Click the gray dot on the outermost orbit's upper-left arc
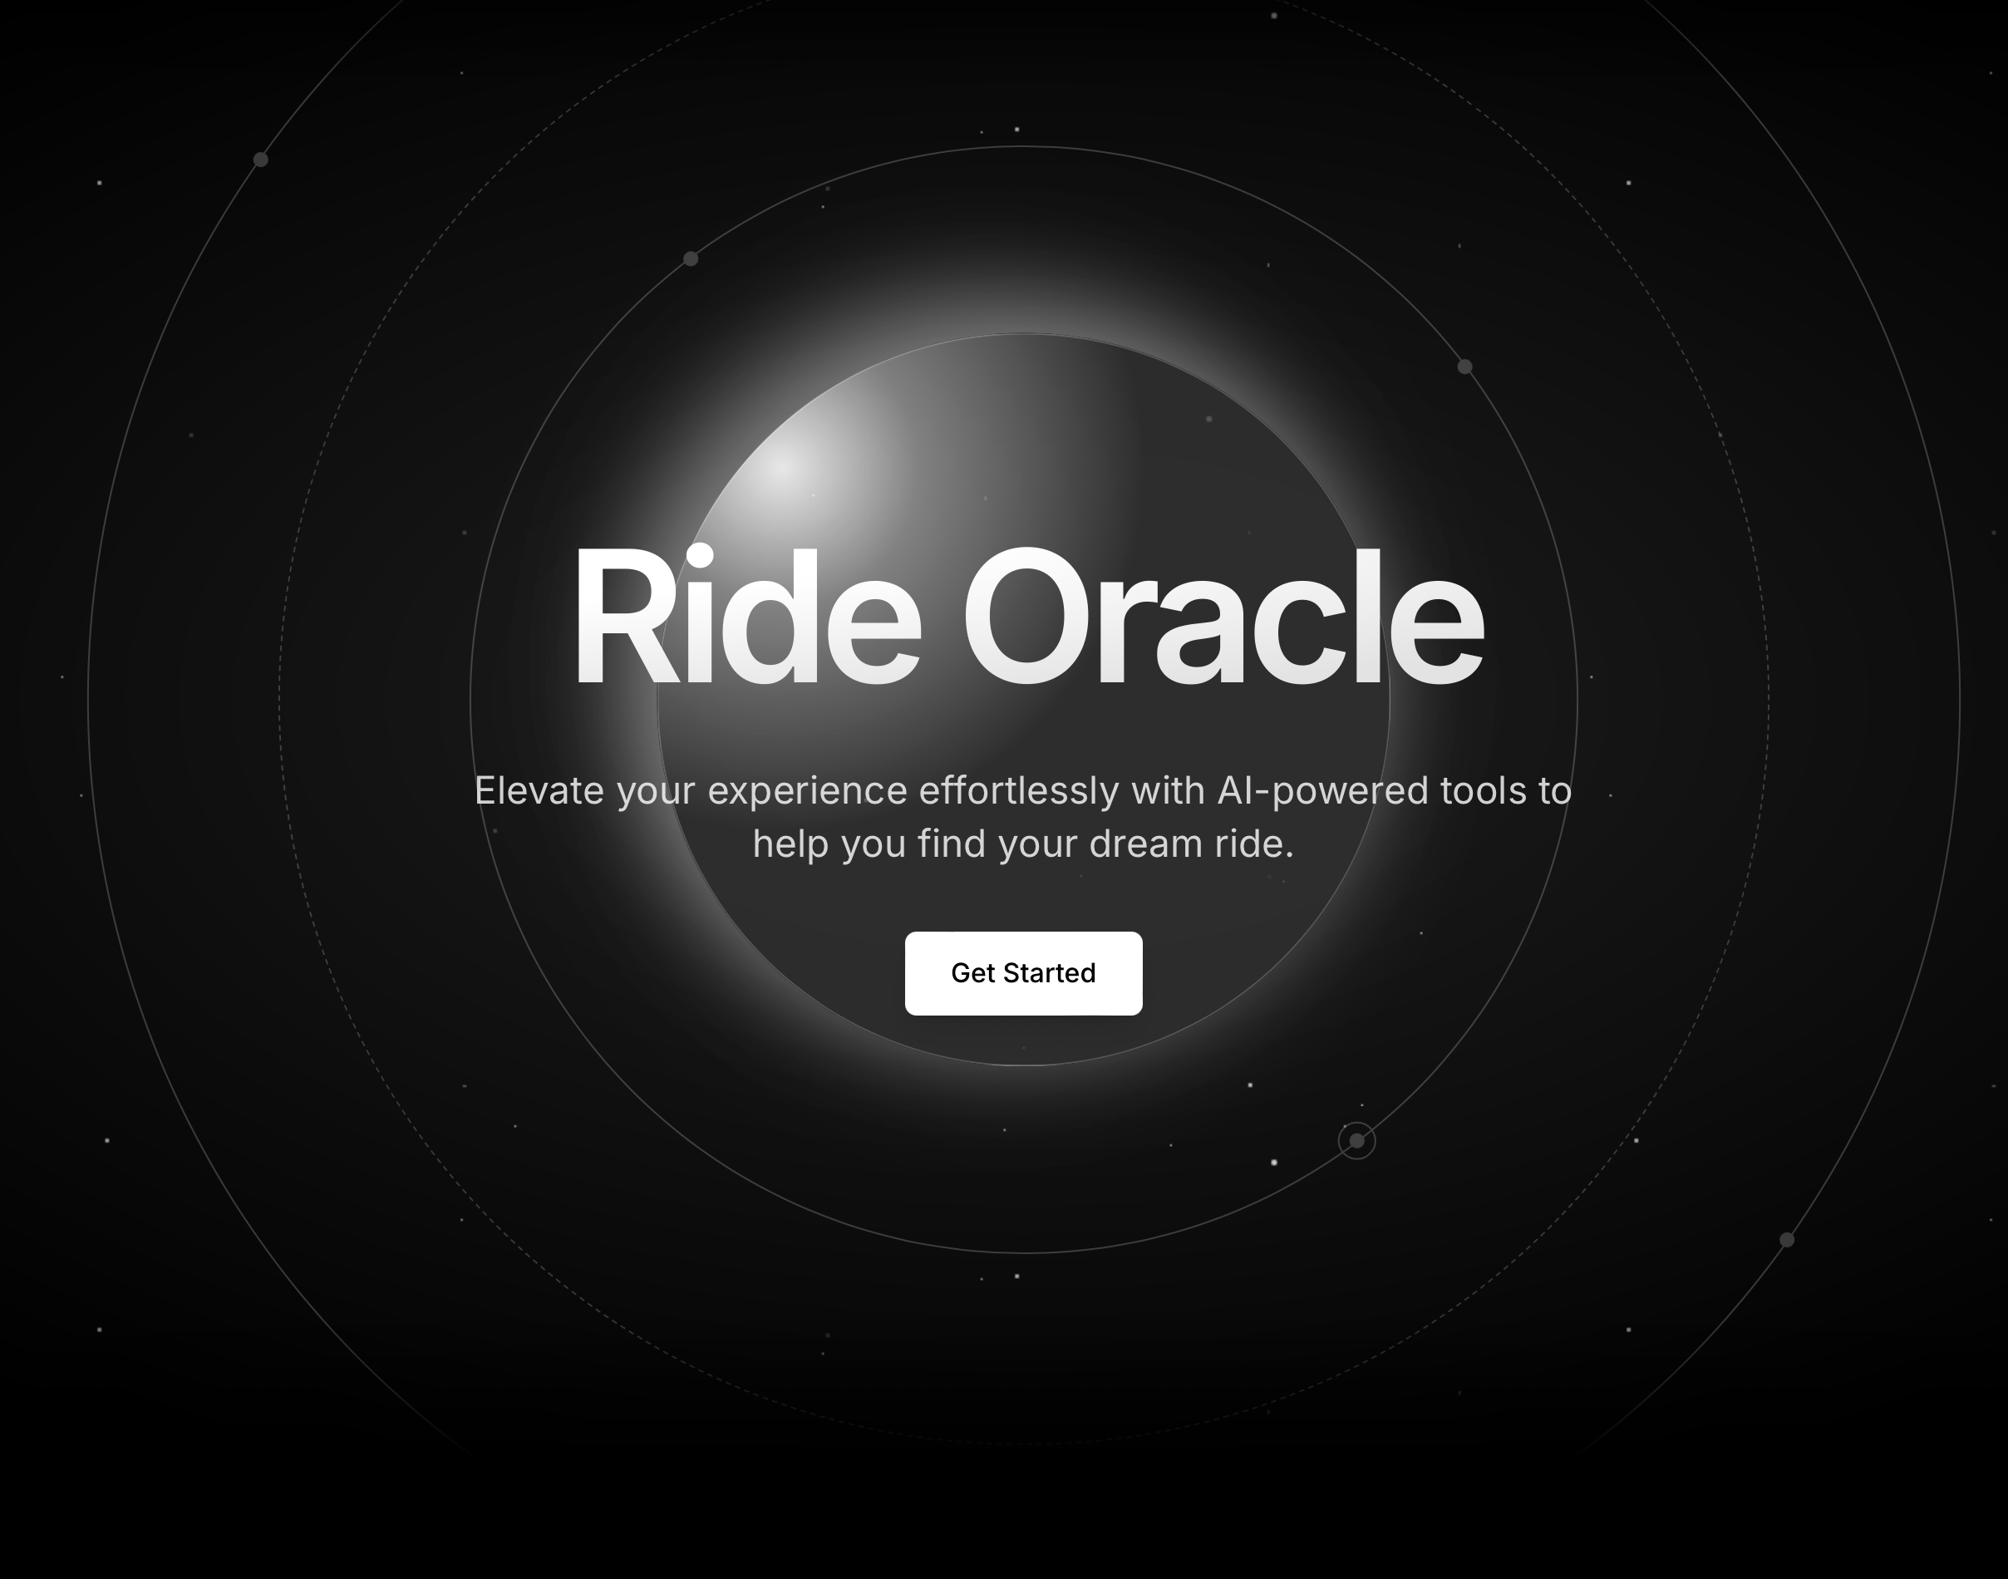Image resolution: width=2008 pixels, height=1579 pixels. click(261, 160)
